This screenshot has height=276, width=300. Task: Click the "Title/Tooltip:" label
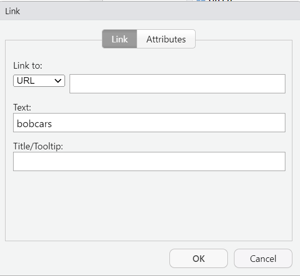point(38,146)
